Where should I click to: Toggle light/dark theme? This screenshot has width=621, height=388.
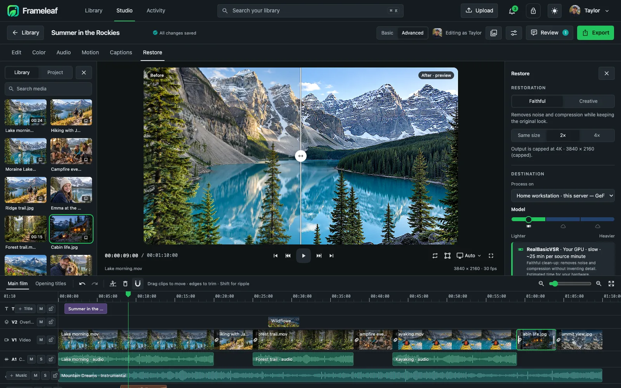pos(555,11)
